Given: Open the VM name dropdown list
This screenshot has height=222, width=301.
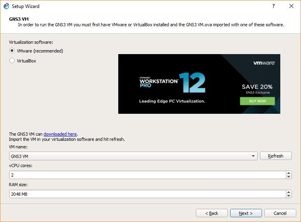Looking at the screenshot, I should [133, 156].
